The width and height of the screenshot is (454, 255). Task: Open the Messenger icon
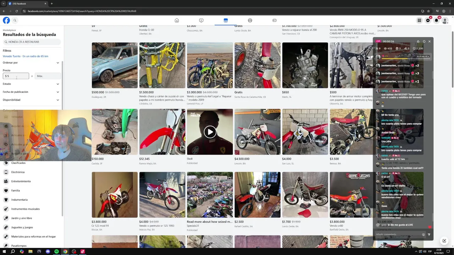[x=428, y=20]
